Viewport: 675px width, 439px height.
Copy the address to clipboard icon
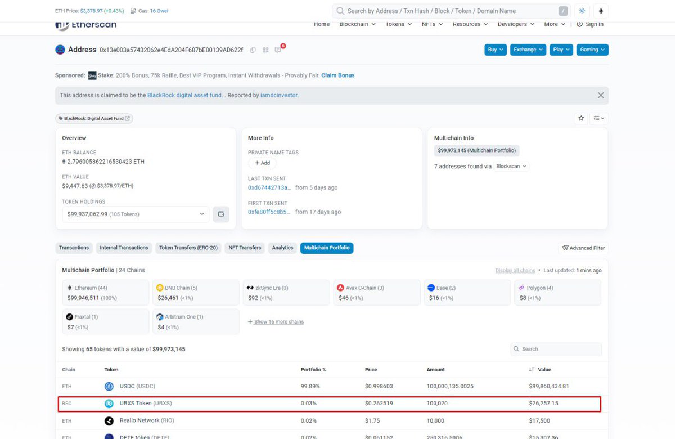(x=253, y=50)
